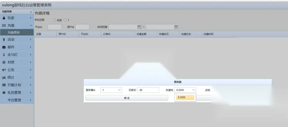Click the xulong游戏后台运维管理系统 header title
Viewport: 288px width, 127px height.
(27, 5)
